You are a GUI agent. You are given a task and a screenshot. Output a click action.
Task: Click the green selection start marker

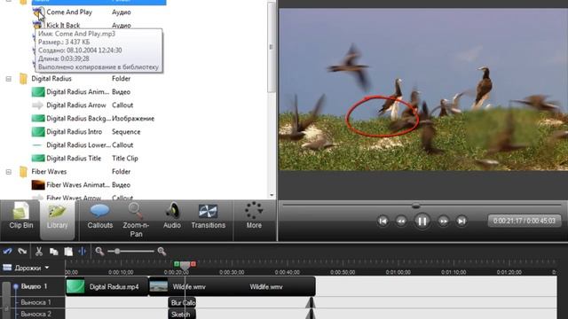point(177,264)
